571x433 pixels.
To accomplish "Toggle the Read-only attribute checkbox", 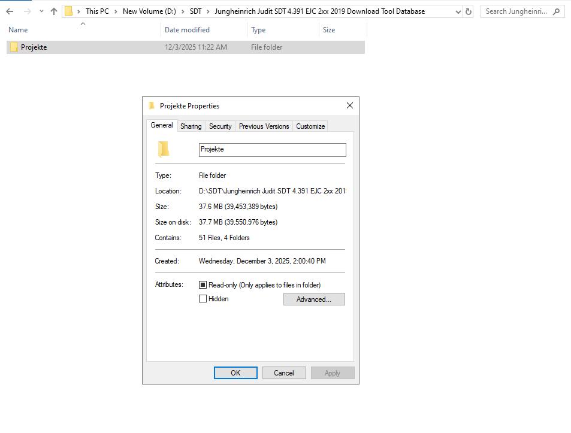I will click(x=203, y=284).
